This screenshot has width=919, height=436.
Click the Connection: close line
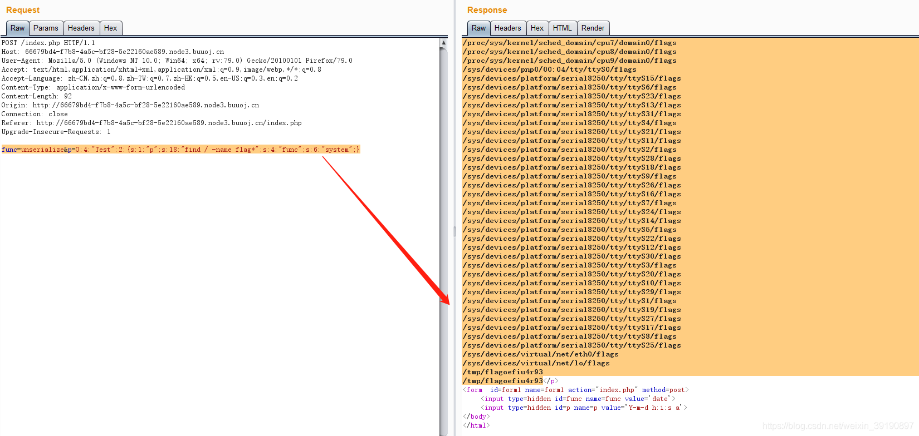[x=35, y=114]
